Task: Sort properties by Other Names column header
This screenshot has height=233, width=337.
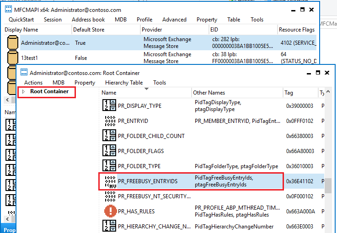Action: click(237, 93)
